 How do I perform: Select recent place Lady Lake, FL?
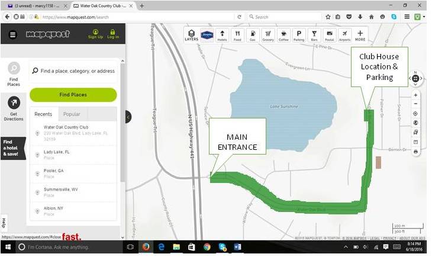click(73, 155)
